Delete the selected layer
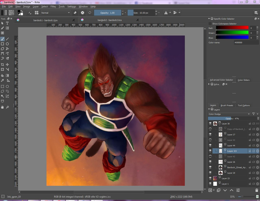The image size is (260, 201). coord(257,190)
